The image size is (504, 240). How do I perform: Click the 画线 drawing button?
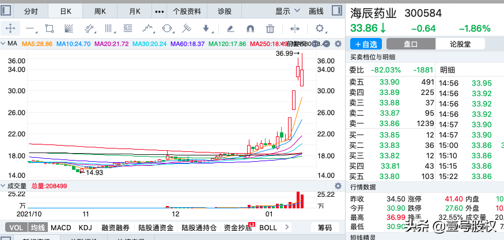tap(316, 12)
